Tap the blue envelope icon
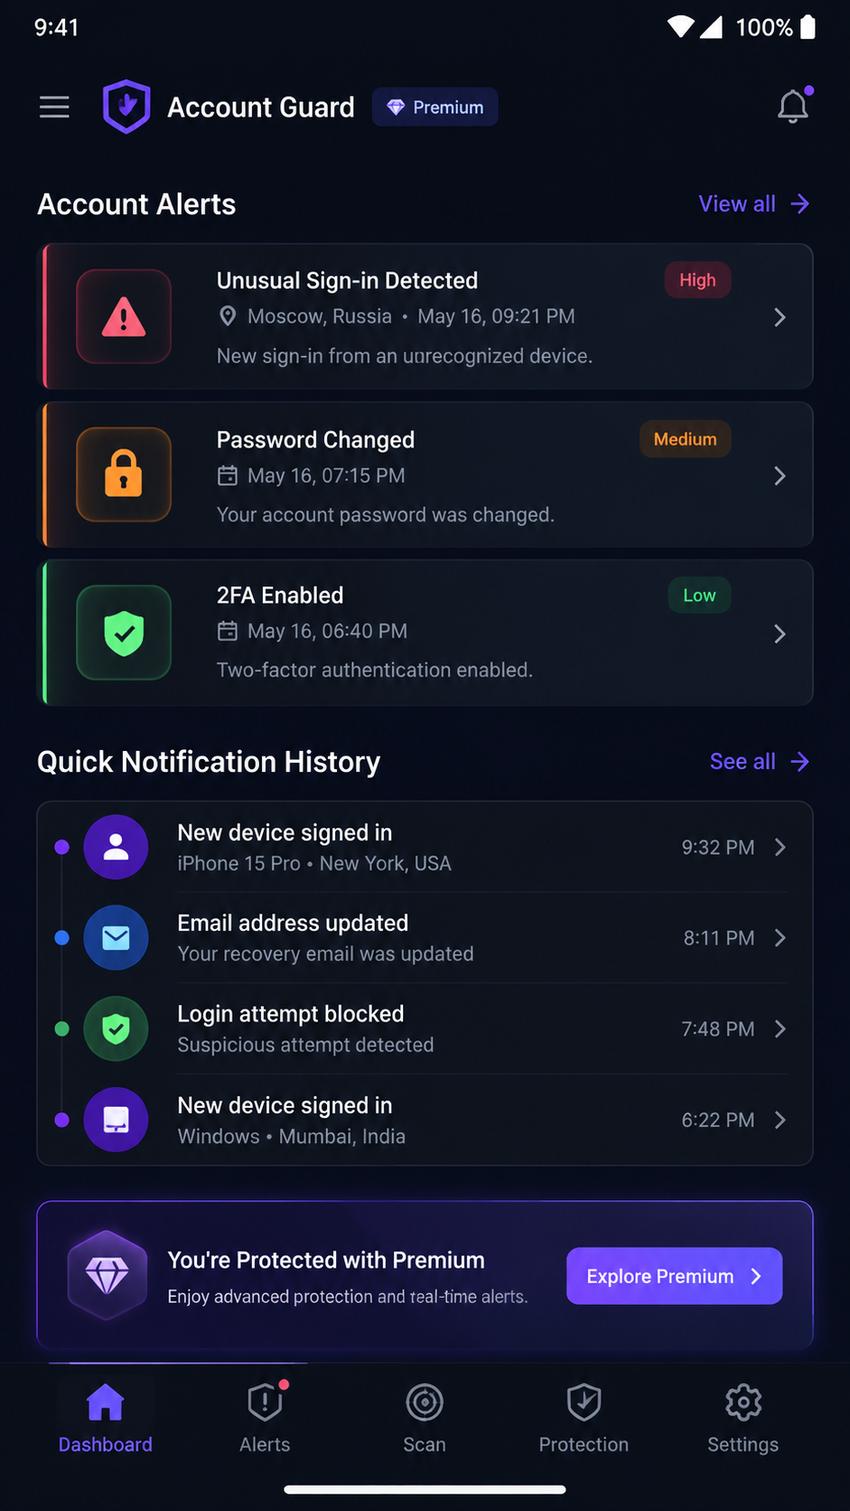 point(116,938)
